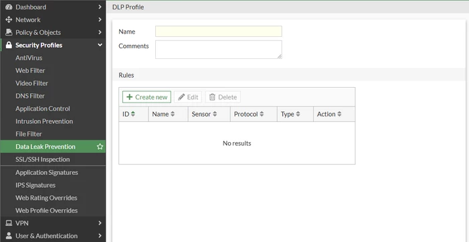Favorite Data Leak Prevention with star icon
This screenshot has width=469, height=242.
point(100,147)
